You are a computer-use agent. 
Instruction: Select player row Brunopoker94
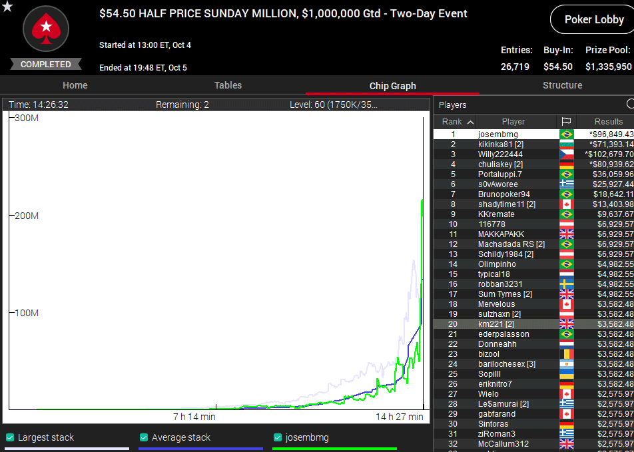tap(533, 194)
